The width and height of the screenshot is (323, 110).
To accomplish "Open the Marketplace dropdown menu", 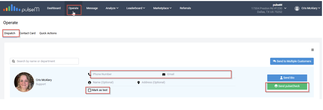I will coord(162,8).
